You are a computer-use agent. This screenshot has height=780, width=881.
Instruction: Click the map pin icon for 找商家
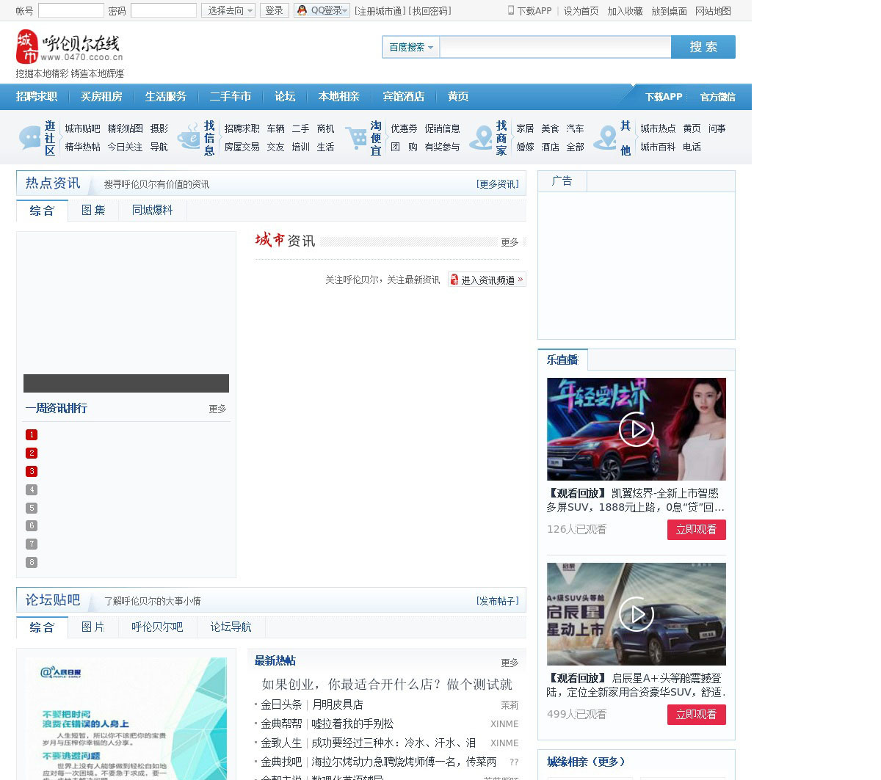(481, 137)
